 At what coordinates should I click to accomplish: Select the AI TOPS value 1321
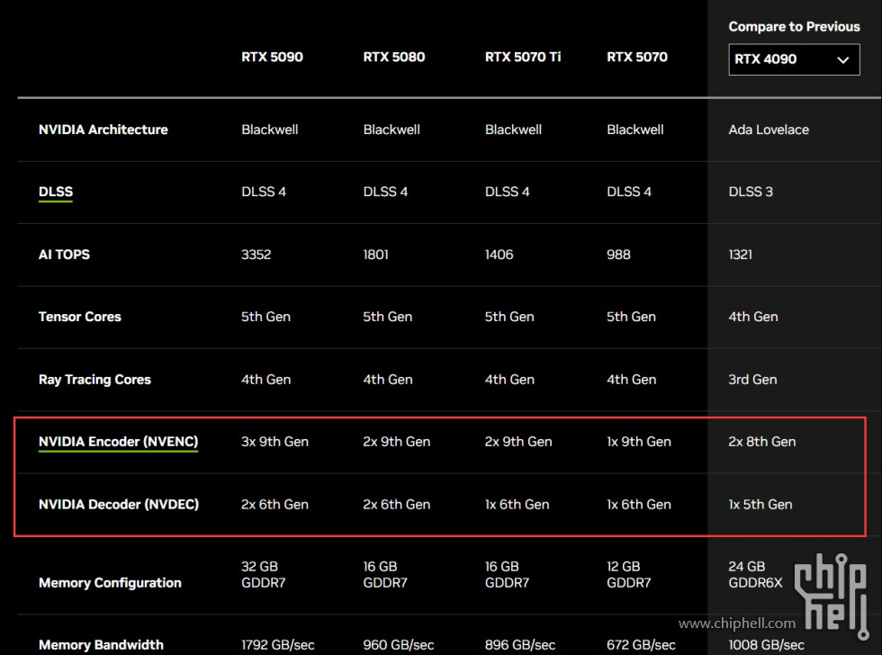coord(740,254)
